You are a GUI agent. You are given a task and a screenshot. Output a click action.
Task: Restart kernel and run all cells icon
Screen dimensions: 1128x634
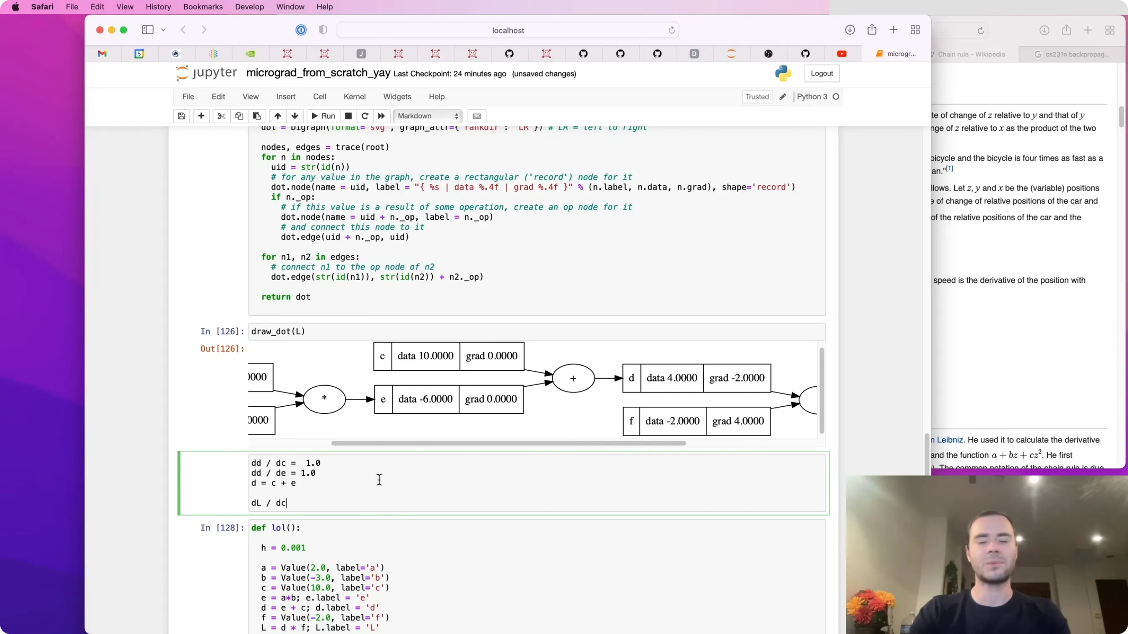[381, 116]
